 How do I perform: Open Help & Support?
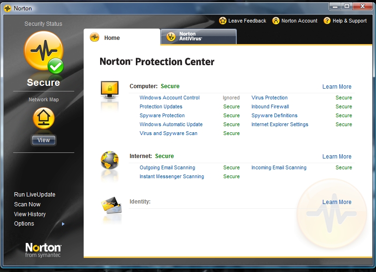[x=345, y=21]
